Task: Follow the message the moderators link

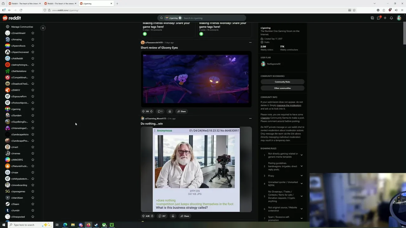Action: tap(289, 105)
